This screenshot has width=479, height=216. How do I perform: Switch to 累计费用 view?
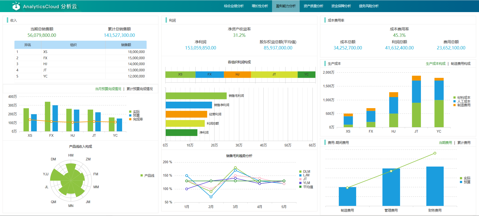(464, 143)
